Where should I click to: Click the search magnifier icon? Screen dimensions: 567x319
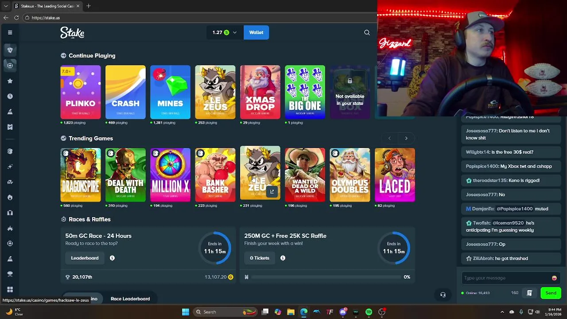367,32
